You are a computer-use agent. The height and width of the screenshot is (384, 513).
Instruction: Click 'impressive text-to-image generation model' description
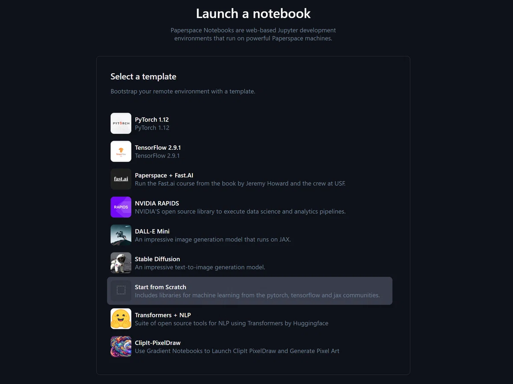200,267
